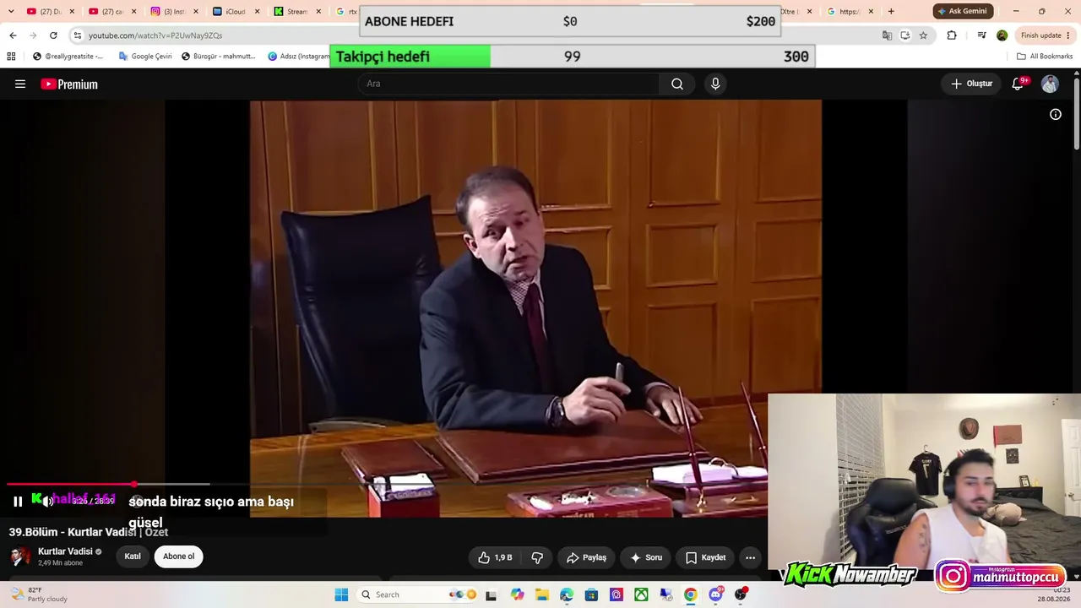Open Kurtlar Vadisi channel name link
Screen dimensions: 1081x608
point(65,551)
